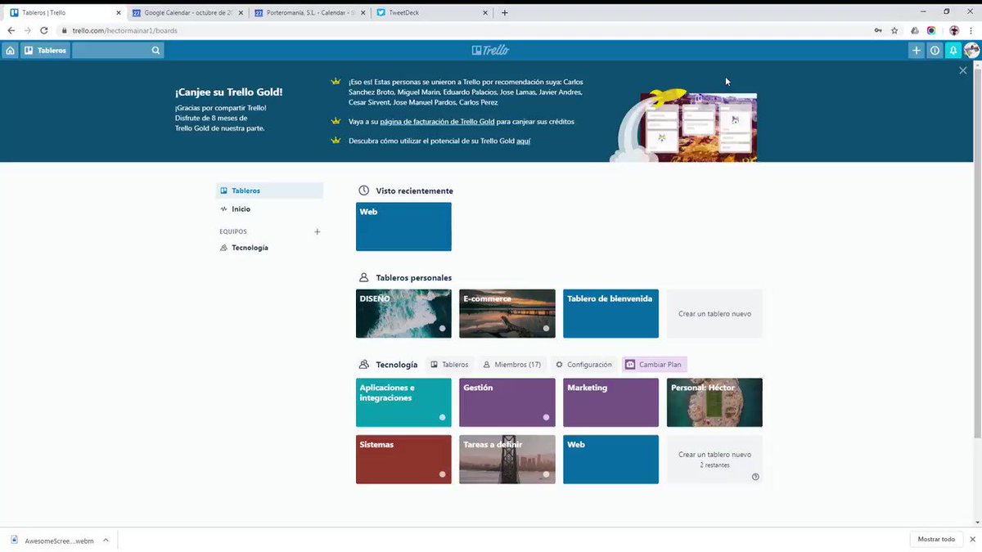Click browser forward arrow
Viewport: 982px width, 552px height.
[x=27, y=30]
